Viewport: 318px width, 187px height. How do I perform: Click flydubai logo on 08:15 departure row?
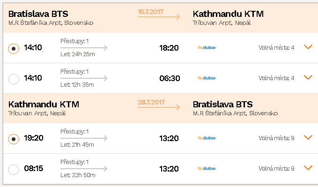(207, 169)
